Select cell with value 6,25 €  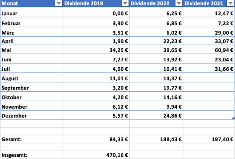pyautogui.click(x=156, y=12)
